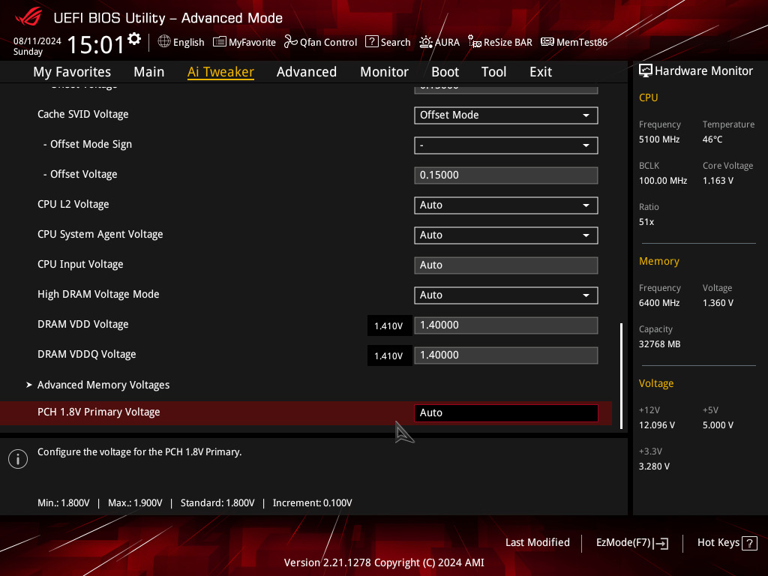Switch to the Boot tab
Image resolution: width=768 pixels, height=576 pixels.
click(x=445, y=72)
